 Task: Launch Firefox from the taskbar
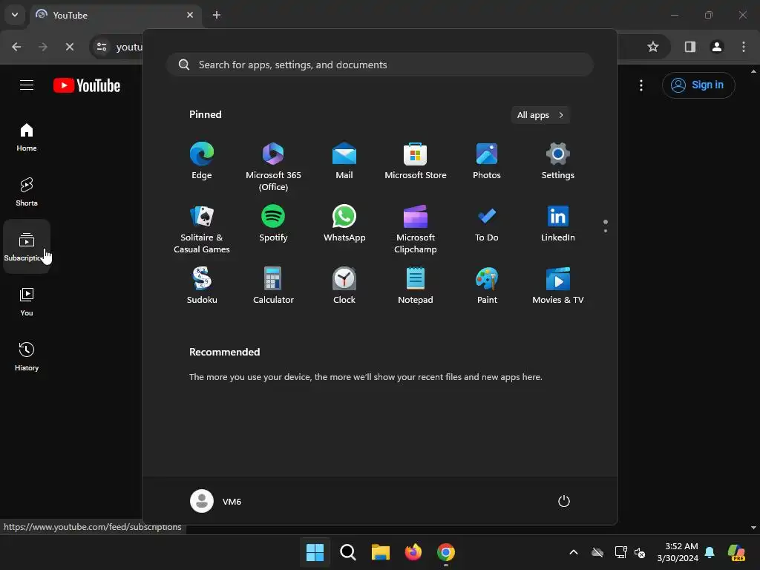point(413,552)
